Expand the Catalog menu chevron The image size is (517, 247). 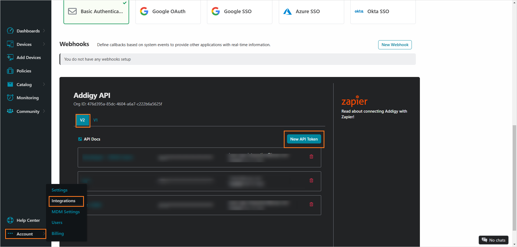click(x=44, y=84)
